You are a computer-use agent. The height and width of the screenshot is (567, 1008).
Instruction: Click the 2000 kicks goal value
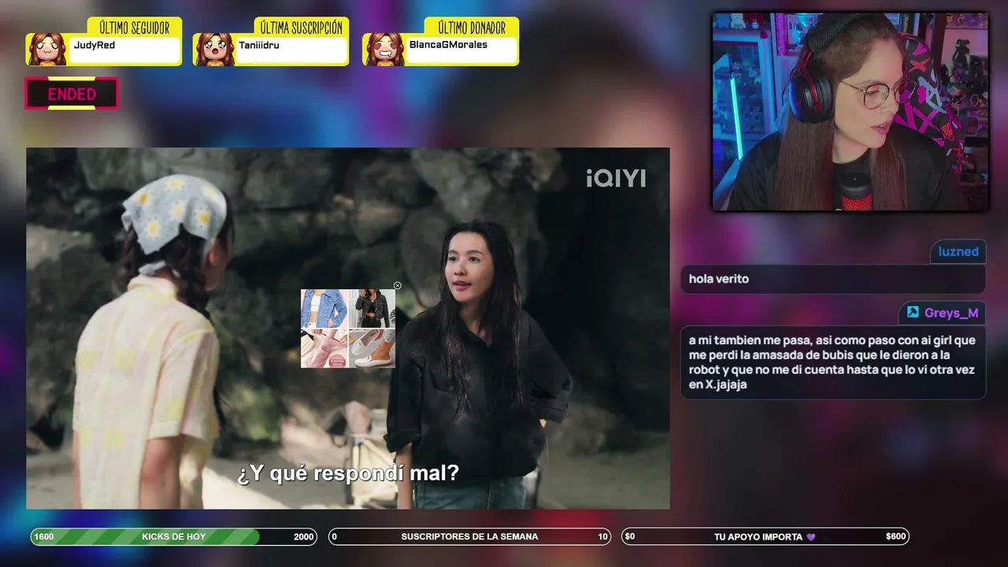coord(303,537)
